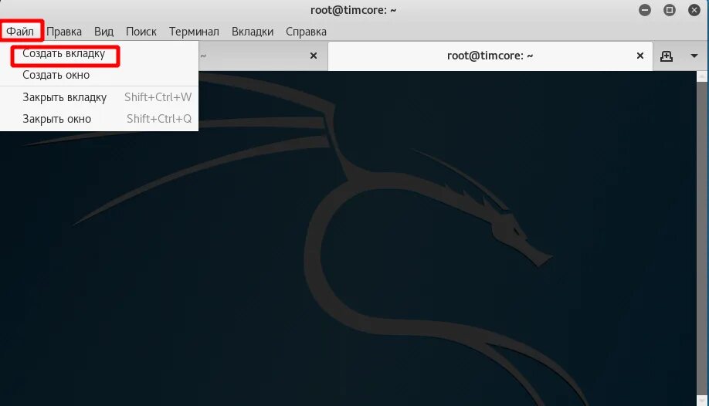
Task: Switch to the second root@timcore tab
Action: tap(490, 56)
